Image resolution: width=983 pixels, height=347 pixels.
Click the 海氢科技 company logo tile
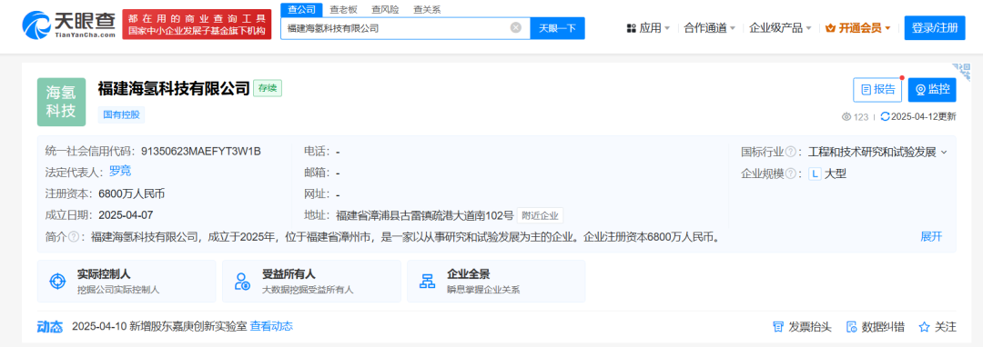61,102
